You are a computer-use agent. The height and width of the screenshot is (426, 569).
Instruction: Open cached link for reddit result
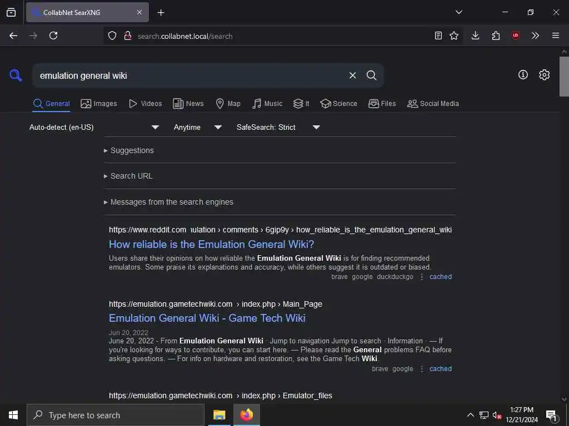(441, 277)
